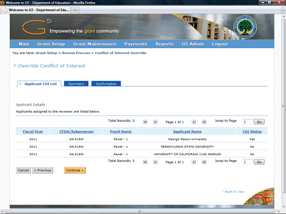
Task: Click the vertical scrollbar up arrow
Action: [x=283, y=16]
